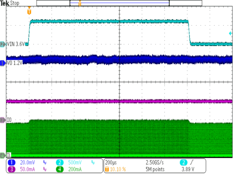
Task: Click the orange T trigger position icon
Action: tap(107, 169)
